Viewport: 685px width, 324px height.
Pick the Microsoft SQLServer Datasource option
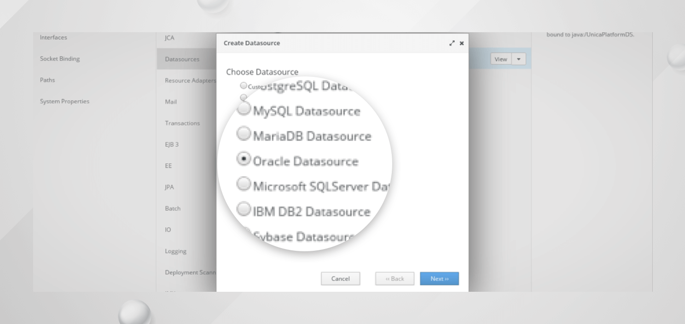point(244,185)
